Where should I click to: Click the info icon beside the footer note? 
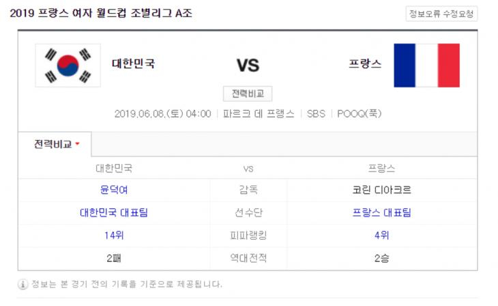point(23,284)
